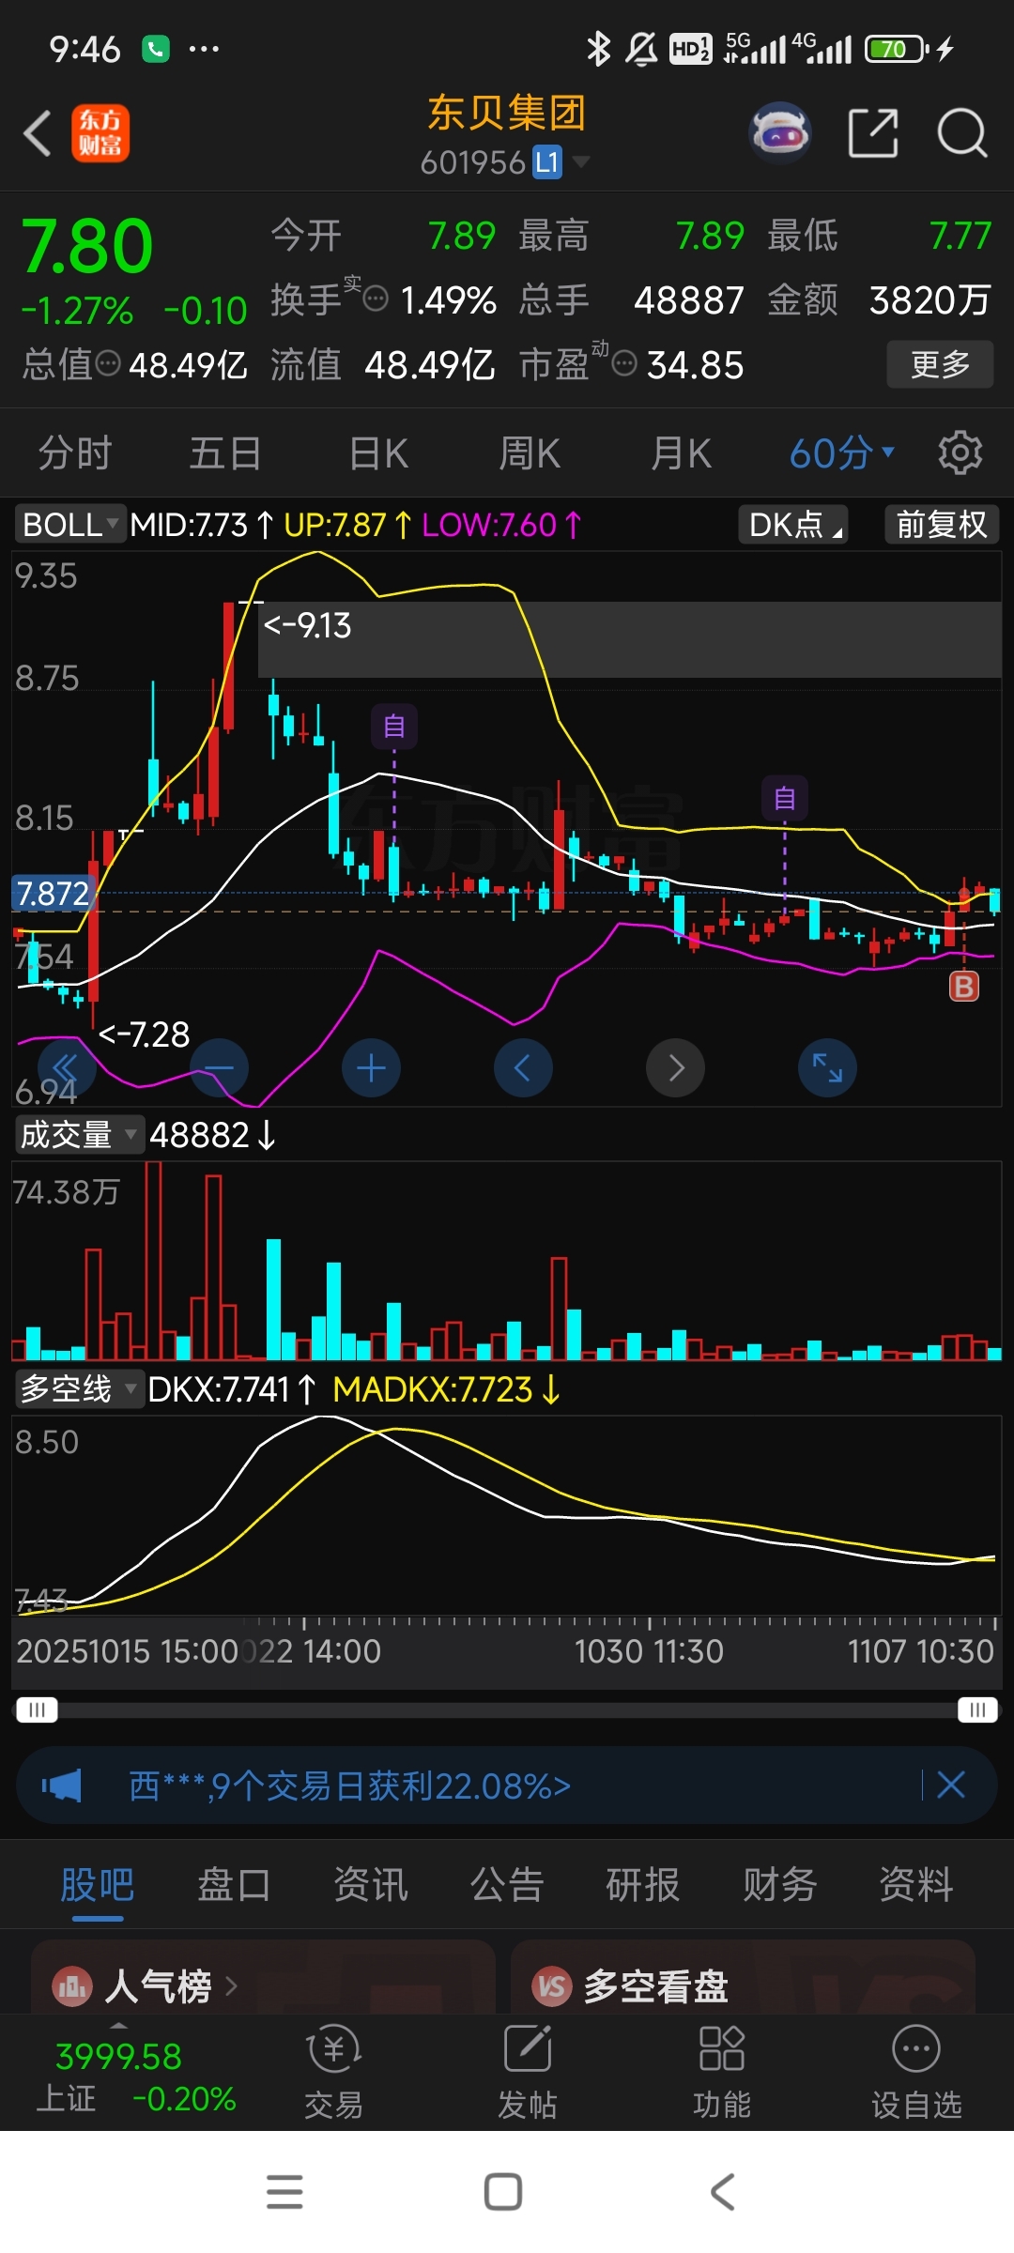Tap the L1 quote level badge
The width and height of the screenshot is (1014, 2253).
(x=547, y=162)
